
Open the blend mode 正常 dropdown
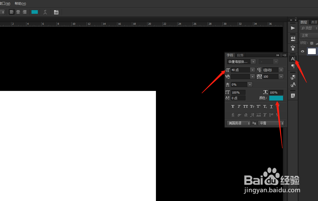tap(309, 36)
